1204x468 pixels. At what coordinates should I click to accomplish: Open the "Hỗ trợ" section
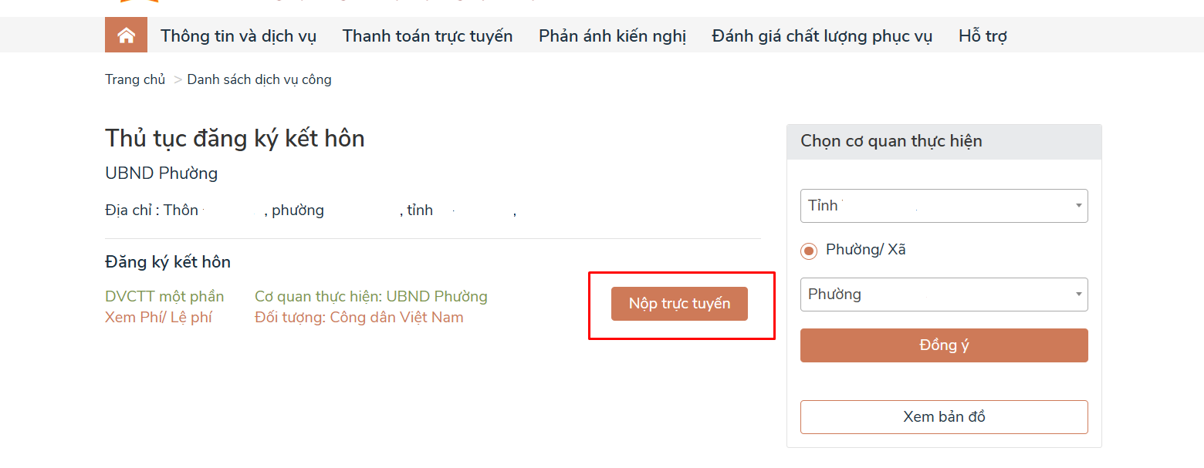[x=982, y=35]
